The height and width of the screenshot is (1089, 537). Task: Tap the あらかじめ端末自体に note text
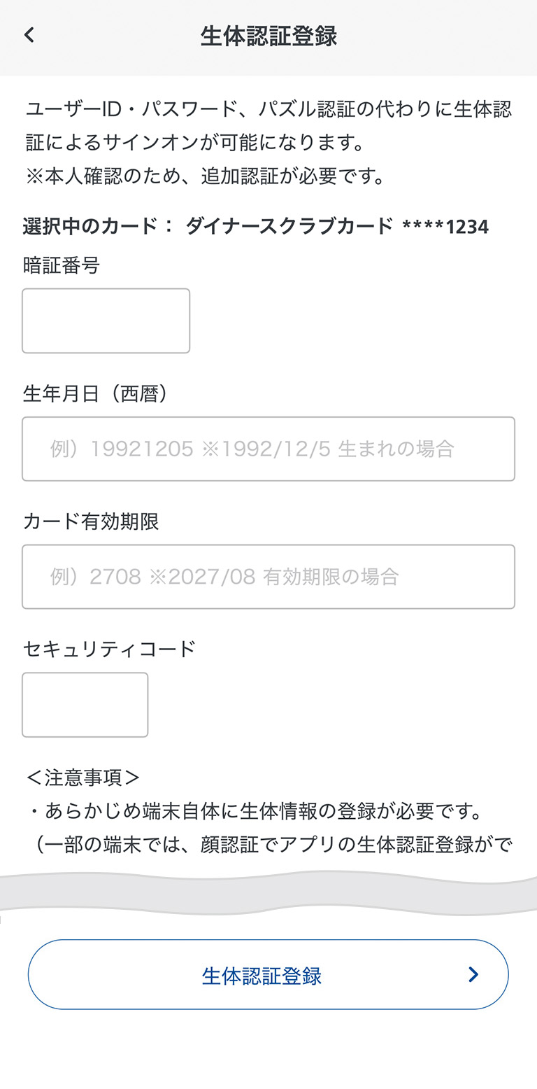tap(267, 811)
